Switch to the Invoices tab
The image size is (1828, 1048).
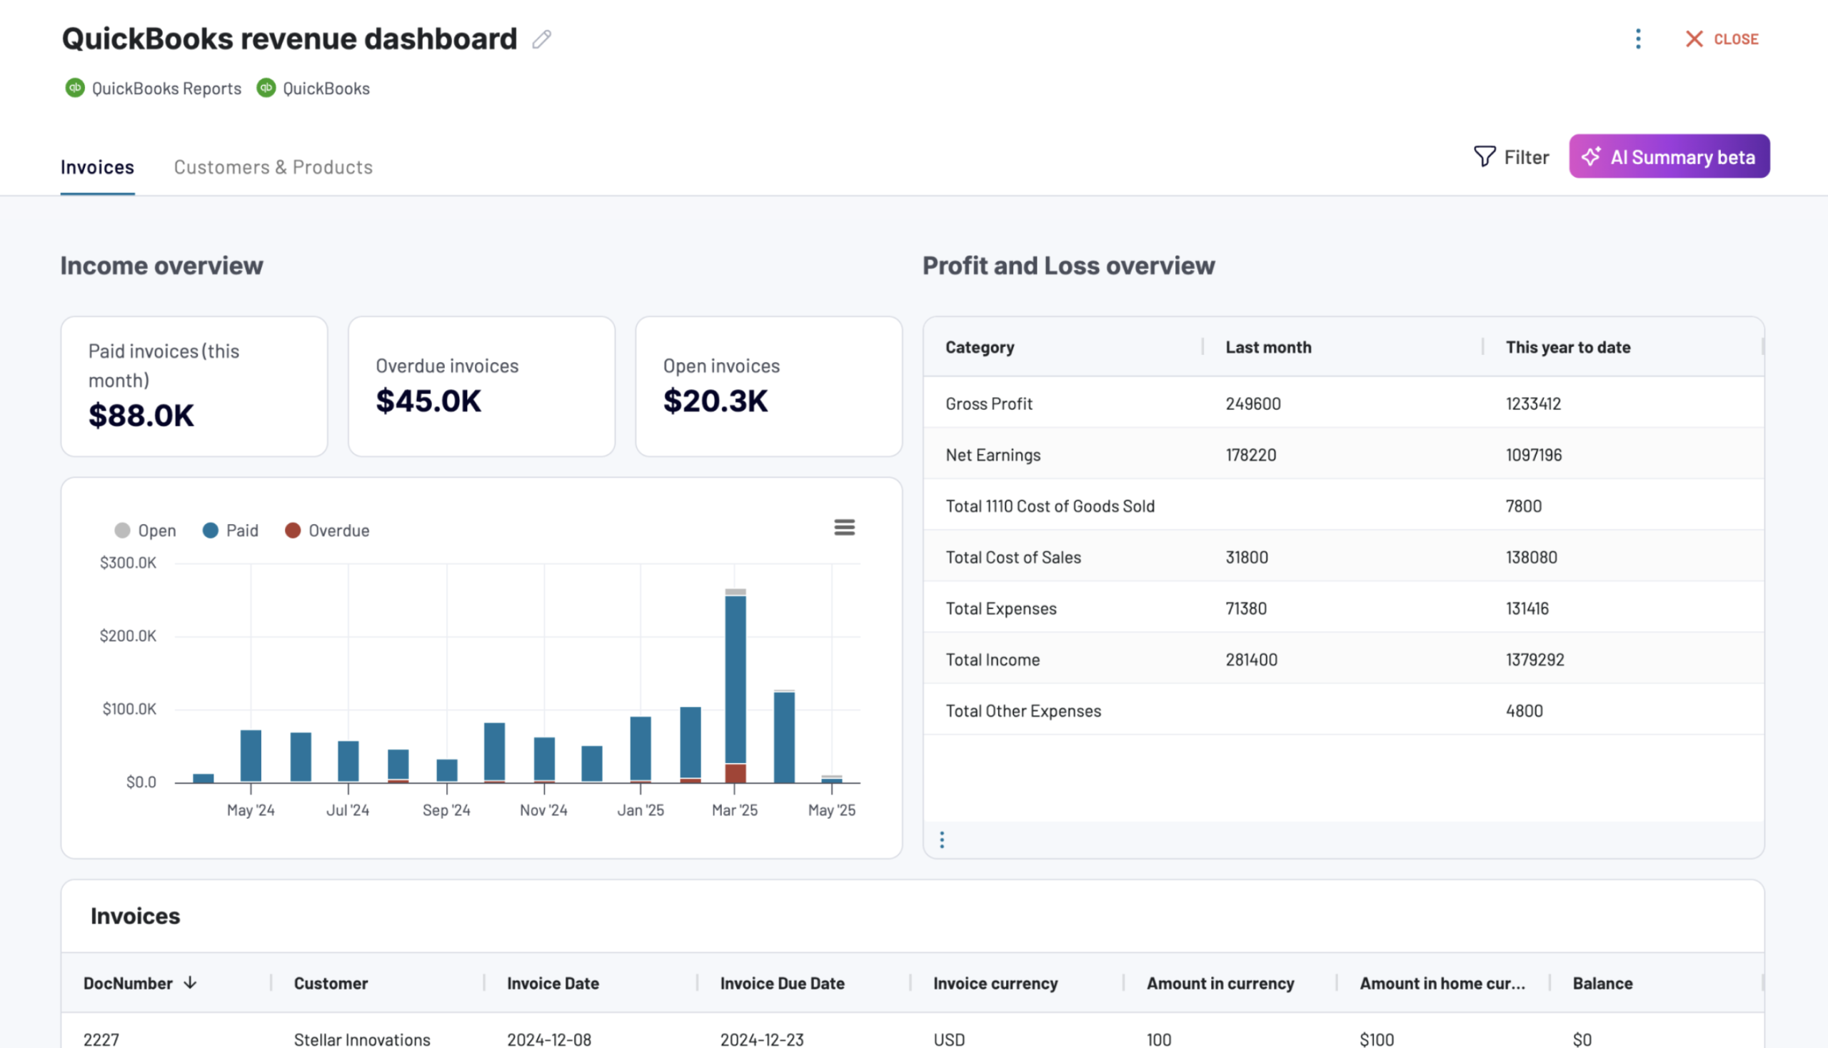(97, 167)
